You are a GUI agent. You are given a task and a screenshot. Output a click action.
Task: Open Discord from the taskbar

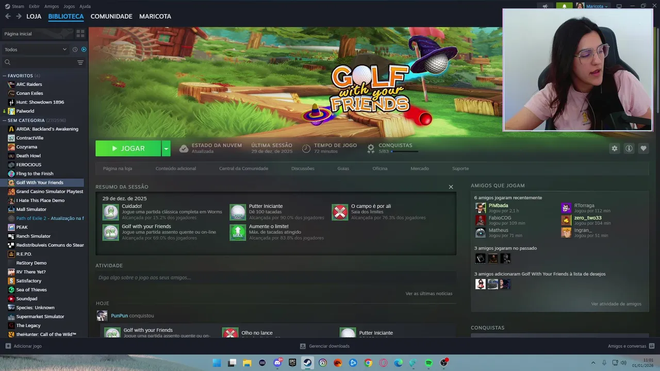(x=277, y=363)
